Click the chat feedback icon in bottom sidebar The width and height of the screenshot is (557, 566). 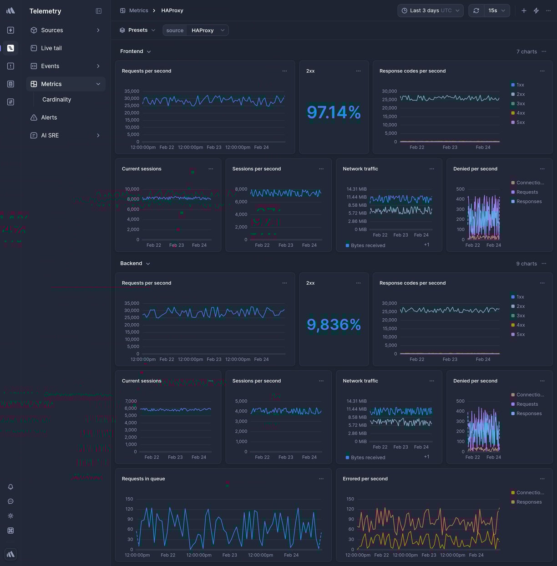10,501
